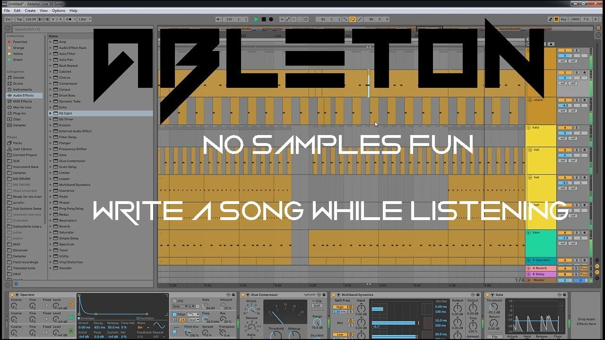
Task: Click the Stop button in the transport
Action: [264, 19]
